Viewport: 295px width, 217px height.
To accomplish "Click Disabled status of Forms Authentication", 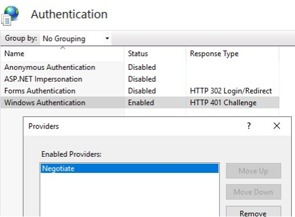I will pos(142,91).
